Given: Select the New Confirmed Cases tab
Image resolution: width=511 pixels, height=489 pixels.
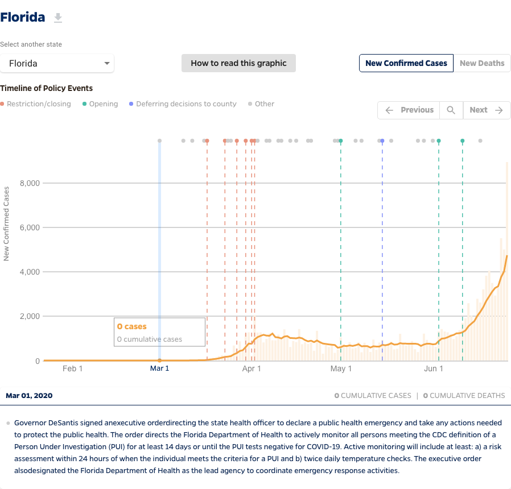Looking at the screenshot, I should click(x=406, y=63).
